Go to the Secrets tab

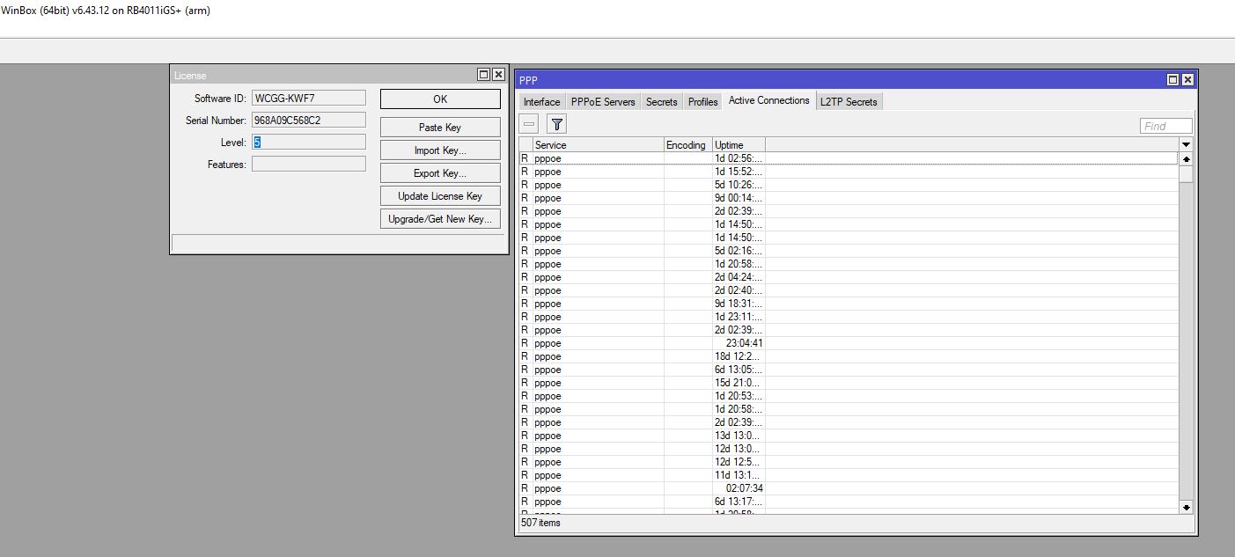661,102
